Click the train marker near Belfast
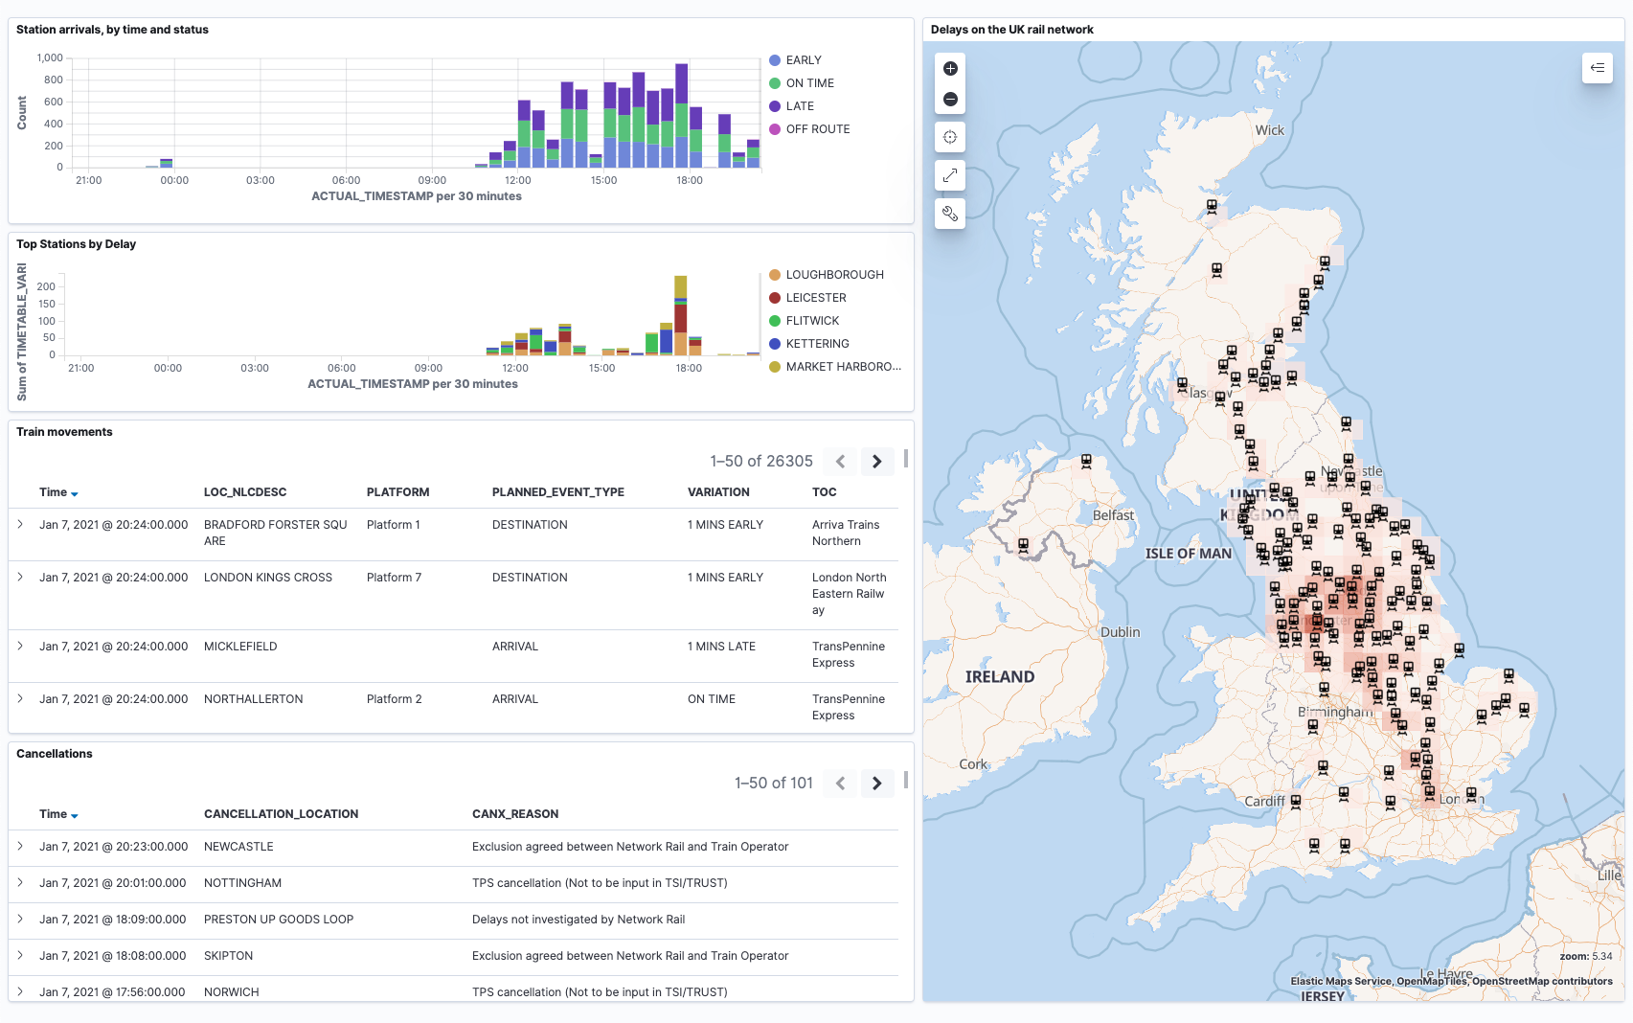The width and height of the screenshot is (1633, 1023). click(1086, 461)
